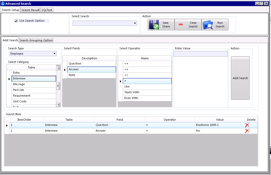The image size is (271, 175).
Task: Click the Operator column header in Search Item
Action: pos(170,120)
